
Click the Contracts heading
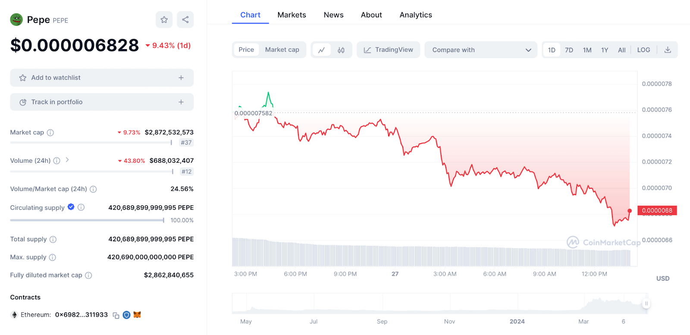(25, 298)
